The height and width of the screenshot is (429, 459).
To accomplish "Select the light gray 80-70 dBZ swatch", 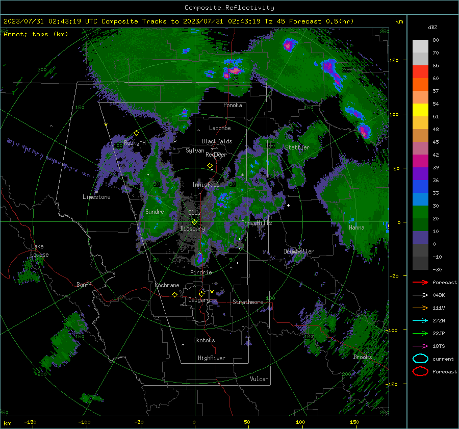I will (x=420, y=46).
